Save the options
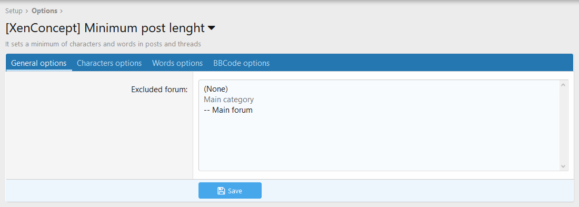 [x=230, y=191]
